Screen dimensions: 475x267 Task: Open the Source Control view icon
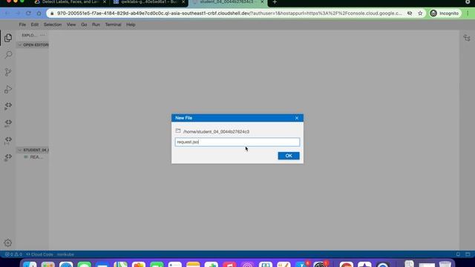tap(8, 72)
